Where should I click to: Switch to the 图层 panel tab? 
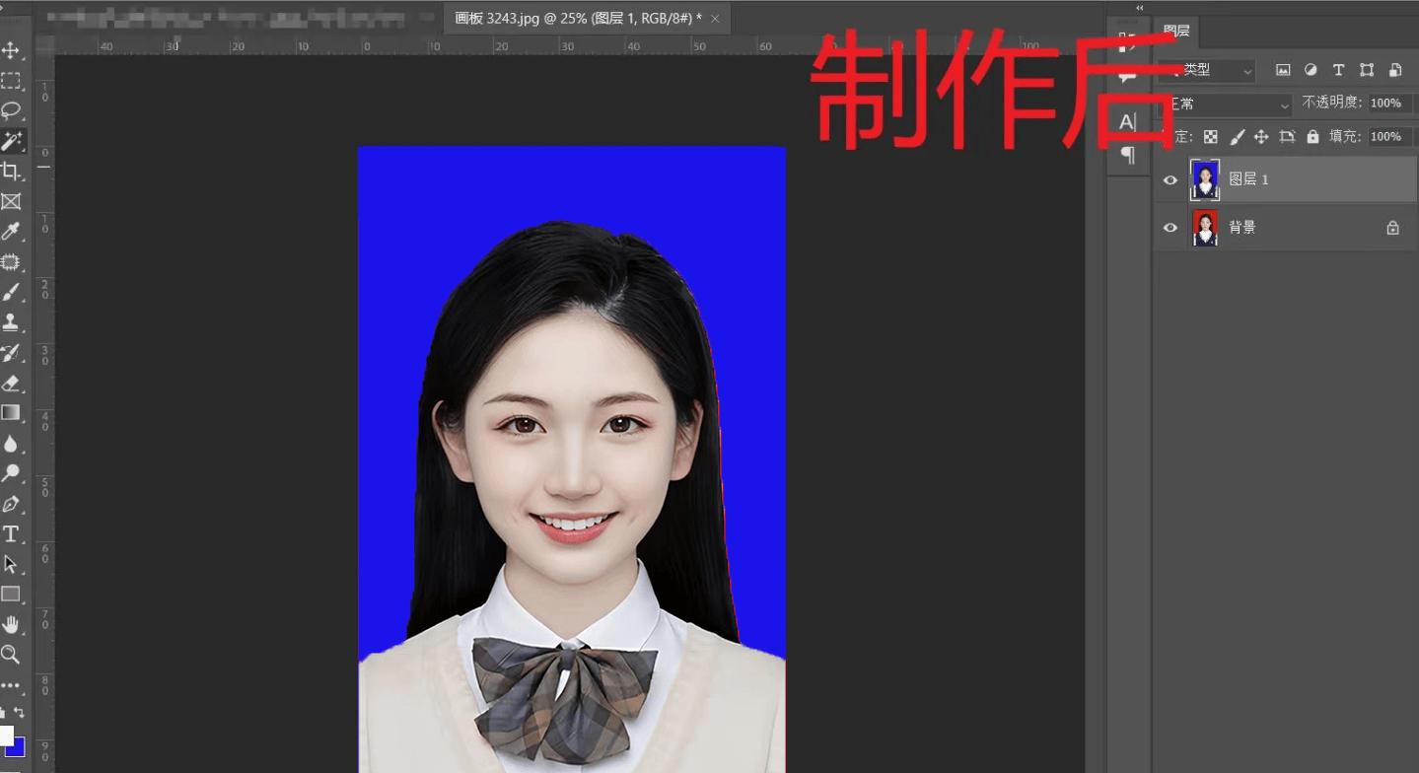tap(1174, 31)
